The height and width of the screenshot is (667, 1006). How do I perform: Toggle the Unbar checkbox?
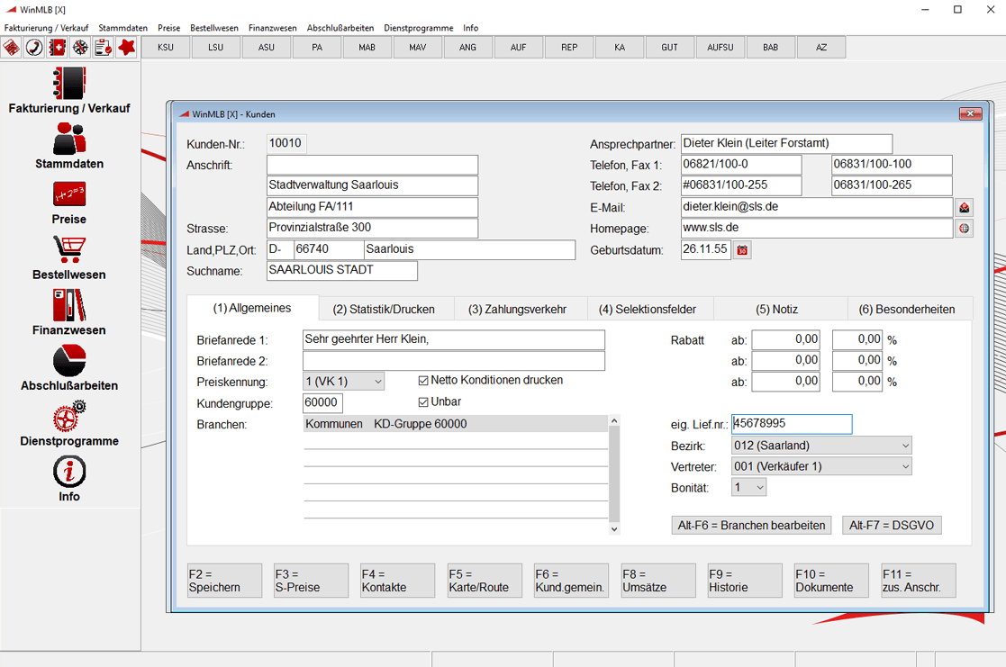[422, 402]
